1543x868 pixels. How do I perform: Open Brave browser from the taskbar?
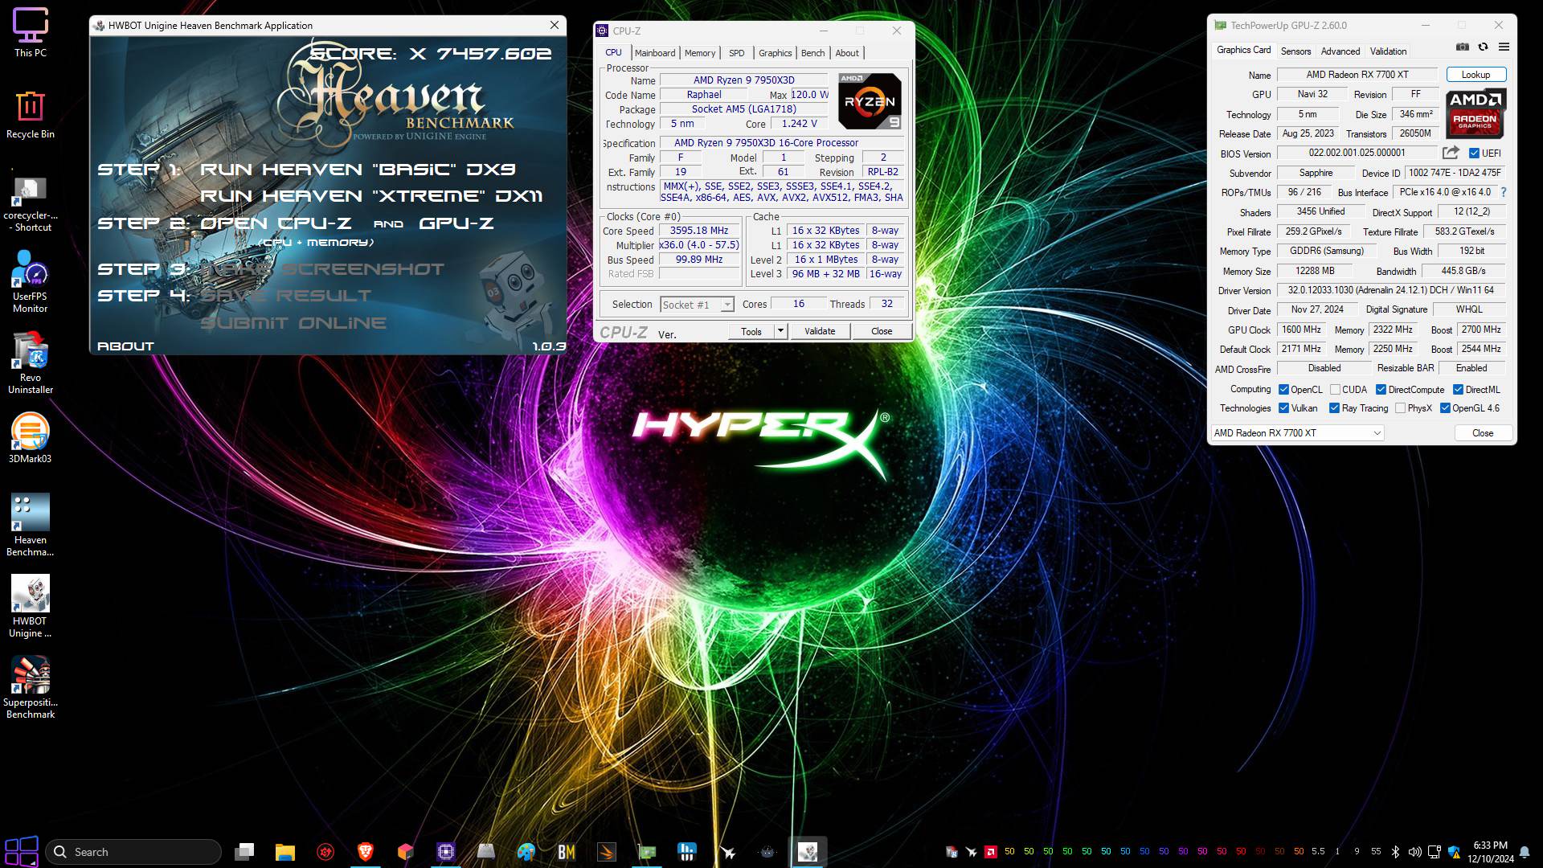(x=365, y=852)
